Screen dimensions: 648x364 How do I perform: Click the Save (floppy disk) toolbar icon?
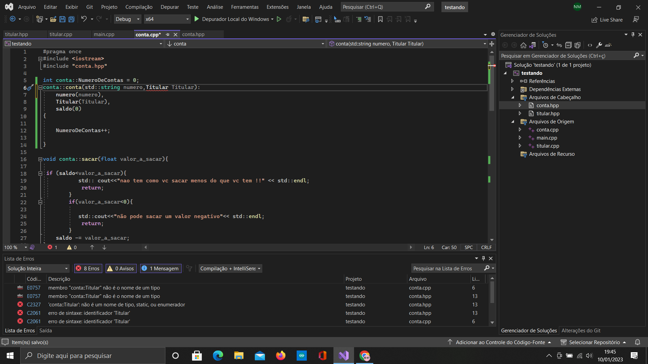(62, 19)
